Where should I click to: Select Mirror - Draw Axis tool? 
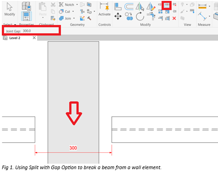(151, 7)
